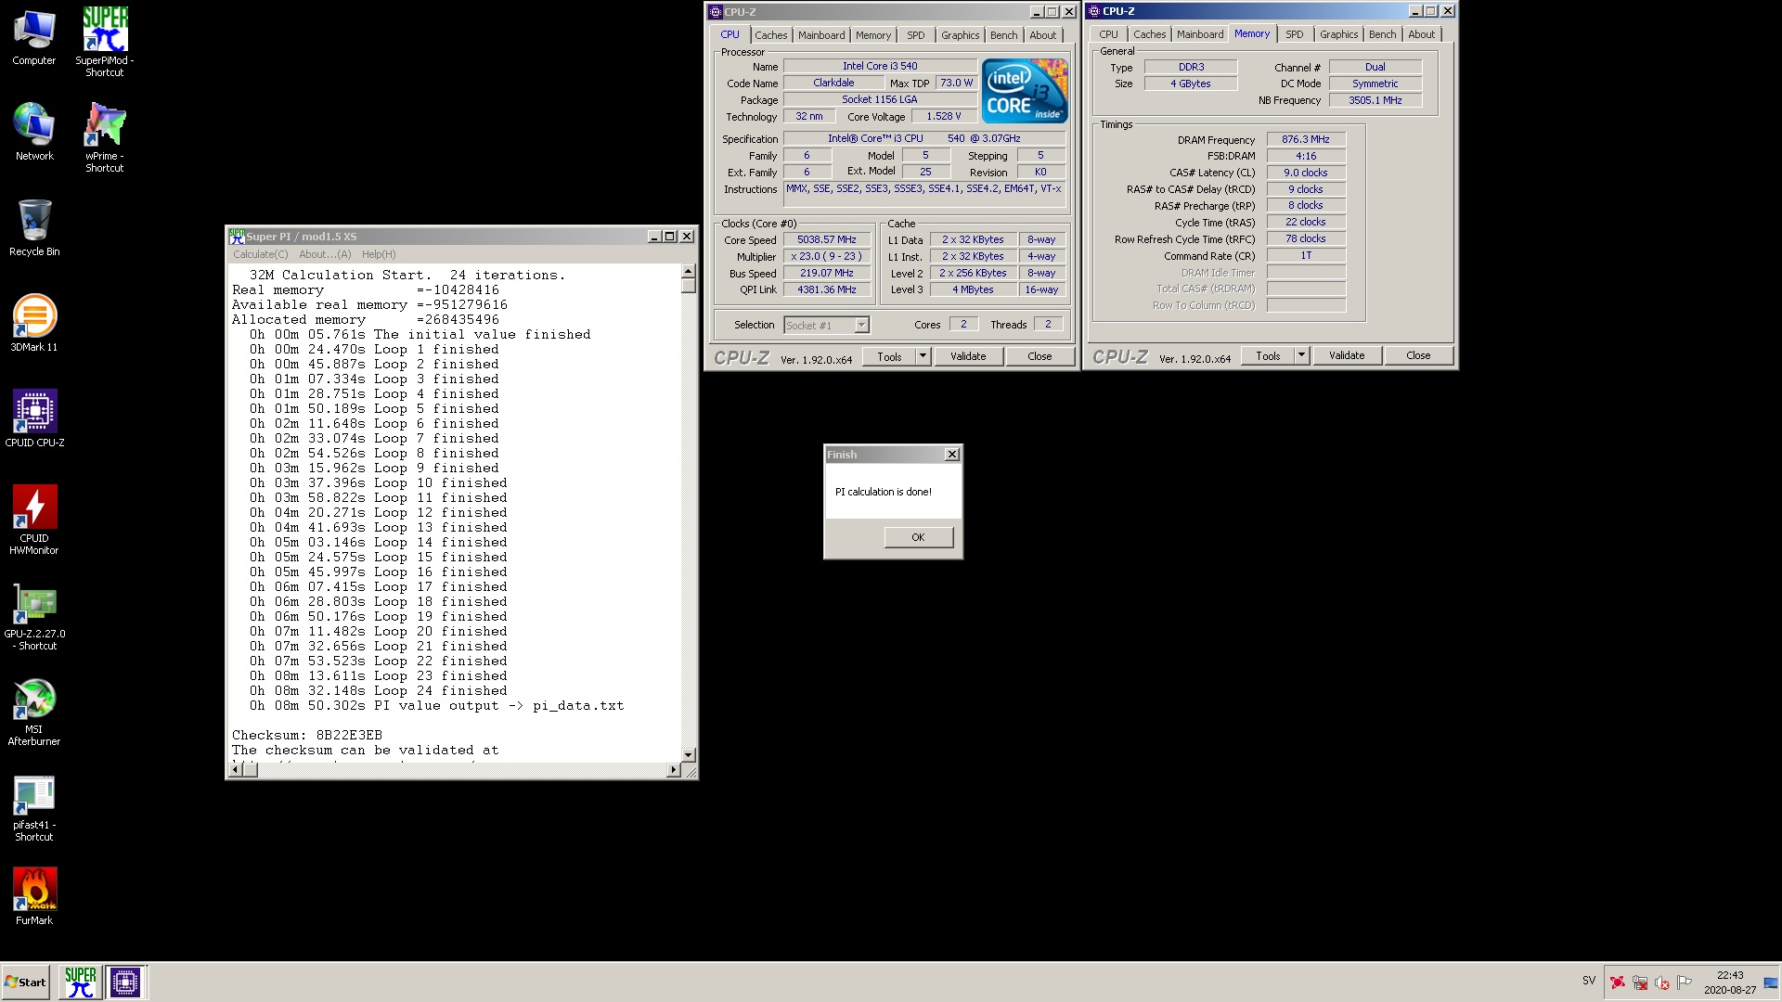Switch to CPU tab in right CPU-Z
Screen dimensions: 1782x1002
1108,34
